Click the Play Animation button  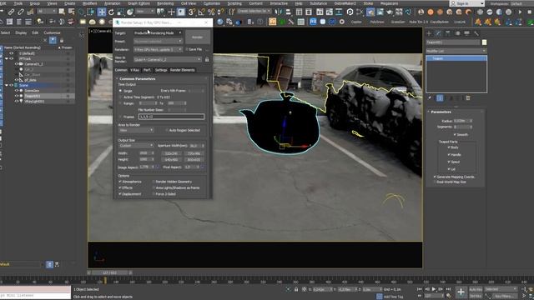point(434,289)
